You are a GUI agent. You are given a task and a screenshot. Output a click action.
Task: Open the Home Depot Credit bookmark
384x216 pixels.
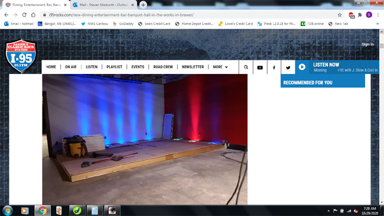point(194,24)
